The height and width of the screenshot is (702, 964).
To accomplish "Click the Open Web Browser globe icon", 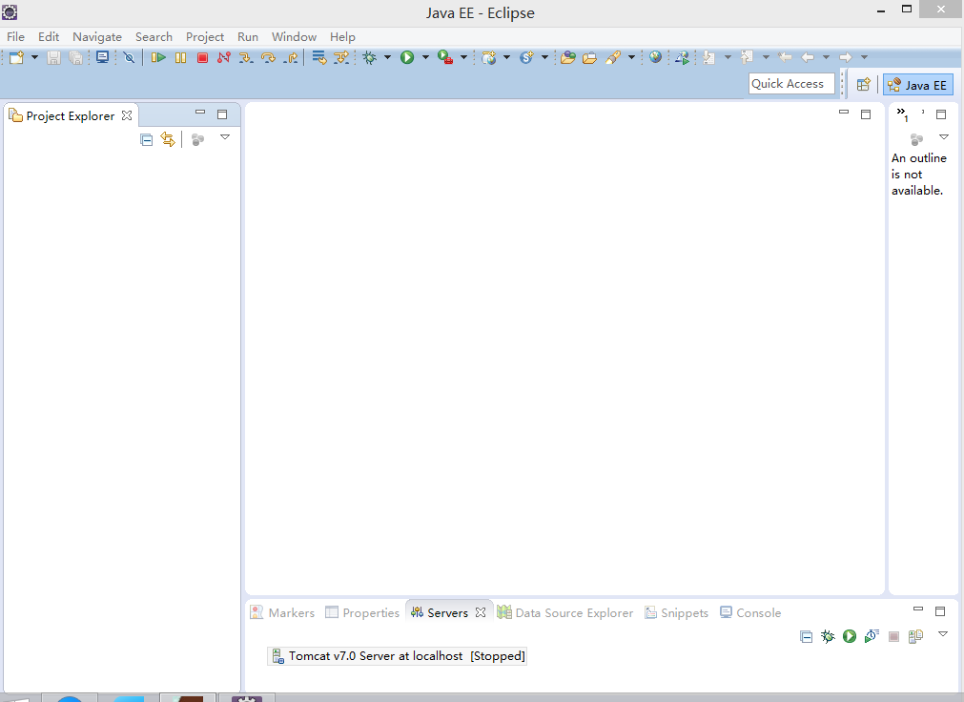I will tap(655, 57).
